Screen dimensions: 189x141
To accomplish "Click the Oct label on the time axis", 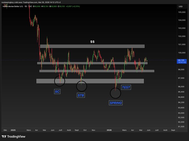I will 85,130.
